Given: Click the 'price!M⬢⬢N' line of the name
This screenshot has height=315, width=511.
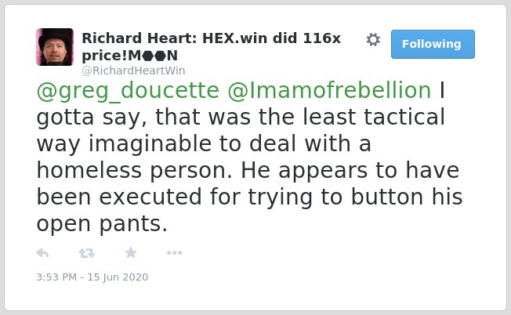Looking at the screenshot, I should click(129, 56).
